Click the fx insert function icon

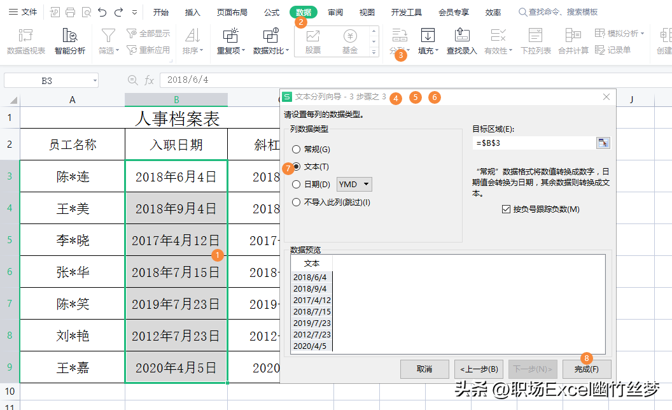pyautogui.click(x=149, y=80)
